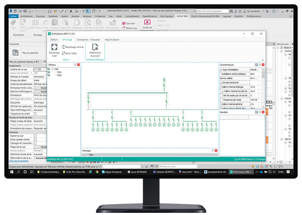Switch to Autodesk Revit taskbar item
This screenshot has width=302, height=215.
pos(215,172)
